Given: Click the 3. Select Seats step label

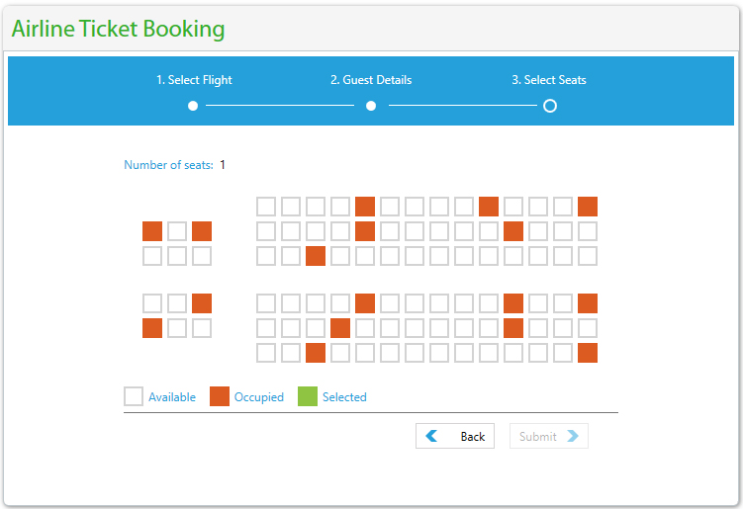Looking at the screenshot, I should coord(549,80).
